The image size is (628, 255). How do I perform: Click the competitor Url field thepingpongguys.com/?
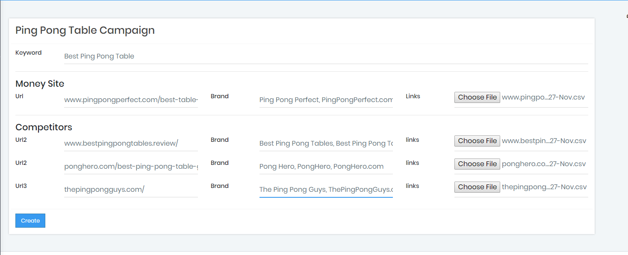[x=131, y=190]
